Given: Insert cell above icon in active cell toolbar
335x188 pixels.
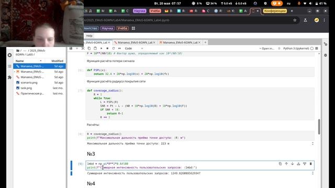Looking at the screenshot, I should pyautogui.click(x=298, y=163).
